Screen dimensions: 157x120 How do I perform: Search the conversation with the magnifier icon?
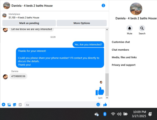142,28
